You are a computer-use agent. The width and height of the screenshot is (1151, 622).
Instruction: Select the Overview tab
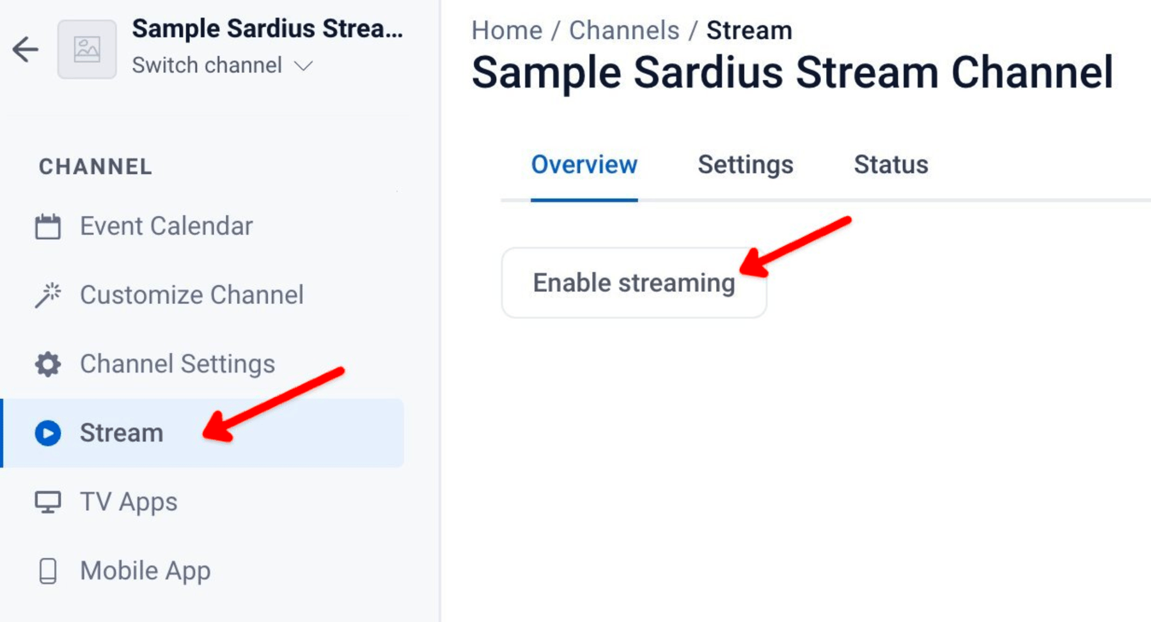click(x=584, y=165)
